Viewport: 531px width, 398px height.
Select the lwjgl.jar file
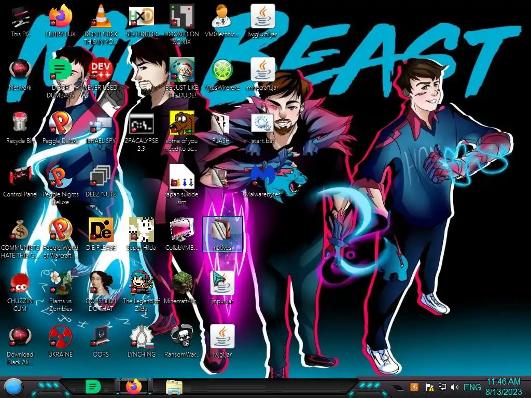222,342
